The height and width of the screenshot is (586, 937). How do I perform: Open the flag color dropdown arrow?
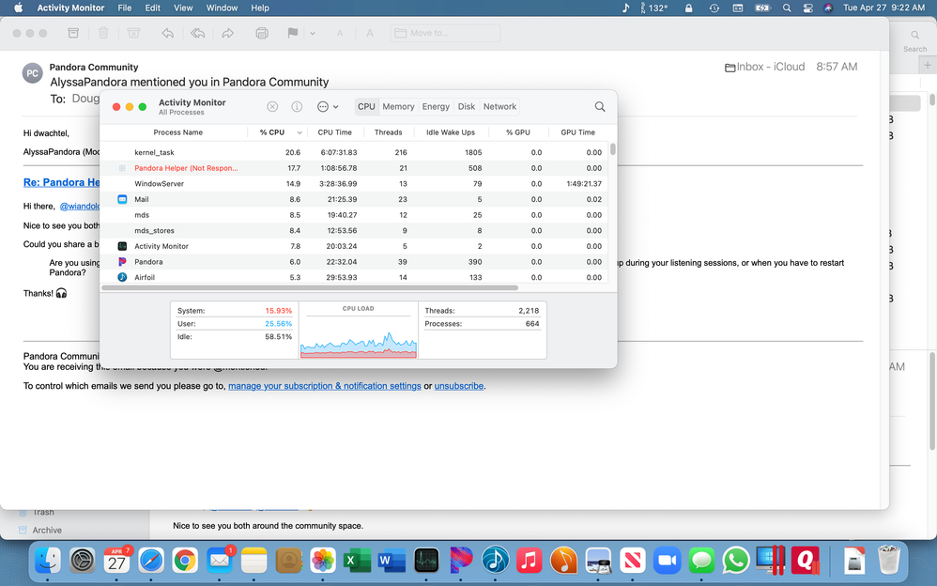[313, 33]
